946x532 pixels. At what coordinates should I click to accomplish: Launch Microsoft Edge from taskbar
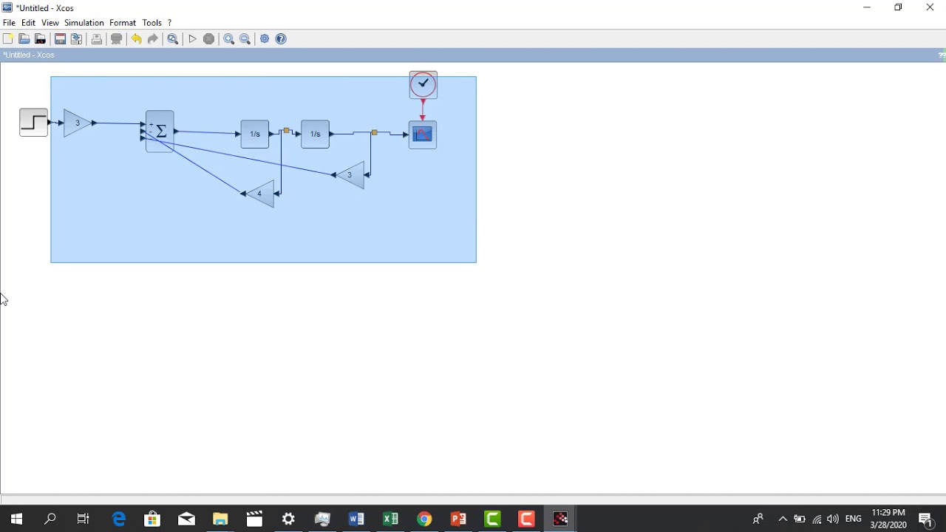pyautogui.click(x=118, y=519)
